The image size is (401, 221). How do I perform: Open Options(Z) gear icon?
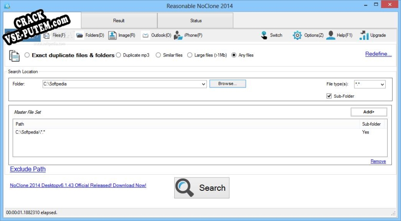(297, 35)
